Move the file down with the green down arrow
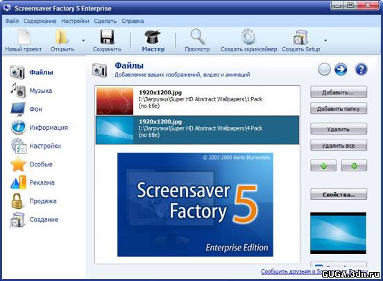 (x=354, y=166)
